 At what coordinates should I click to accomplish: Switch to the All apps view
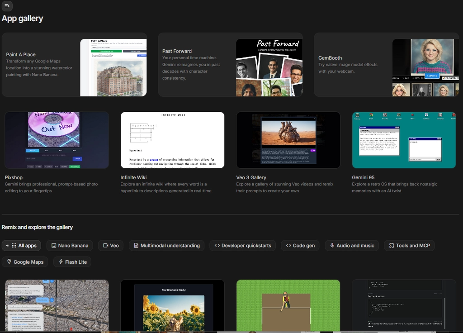click(21, 245)
